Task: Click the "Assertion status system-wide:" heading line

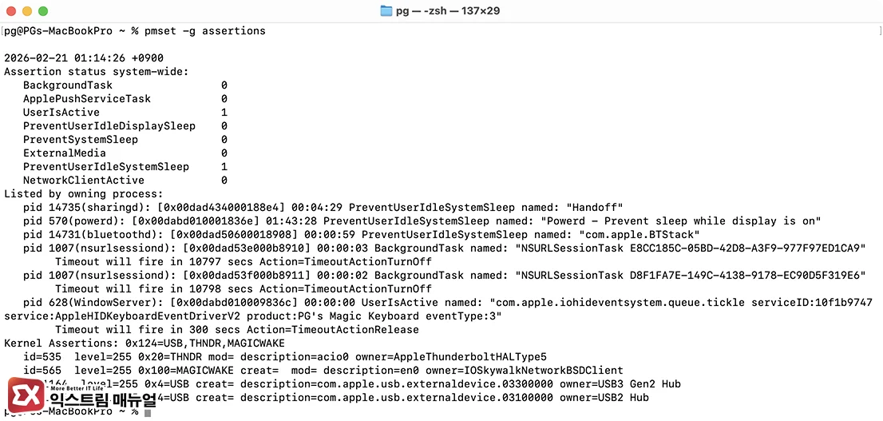Action: click(97, 71)
